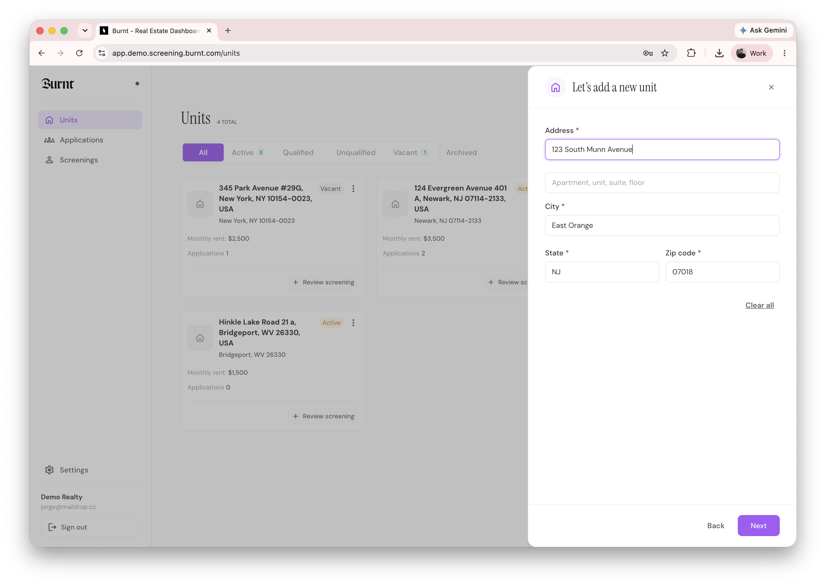Viewport: 826px width, 586px height.
Task: Open Settings in sidebar
Action: (90, 470)
